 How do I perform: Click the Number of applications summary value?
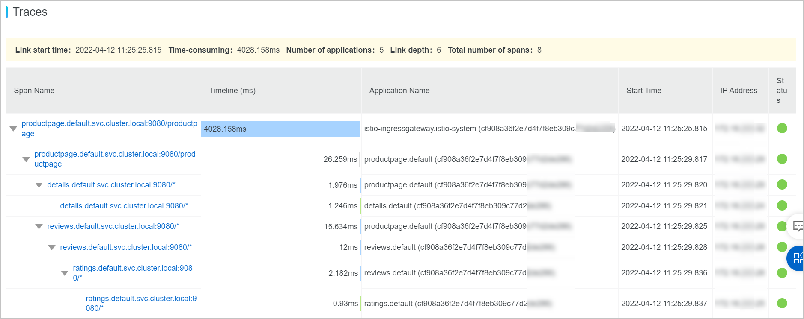coord(381,50)
